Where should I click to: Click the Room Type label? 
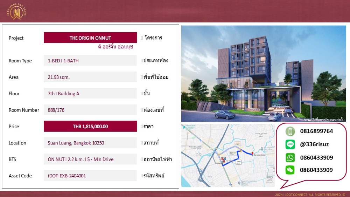(x=20, y=61)
